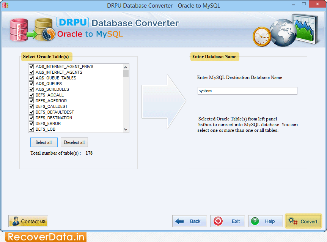Screen dimensions: 327x242
Task: Uncheck the DEF$_LOB checkbox
Action: pyautogui.click(x=31, y=129)
